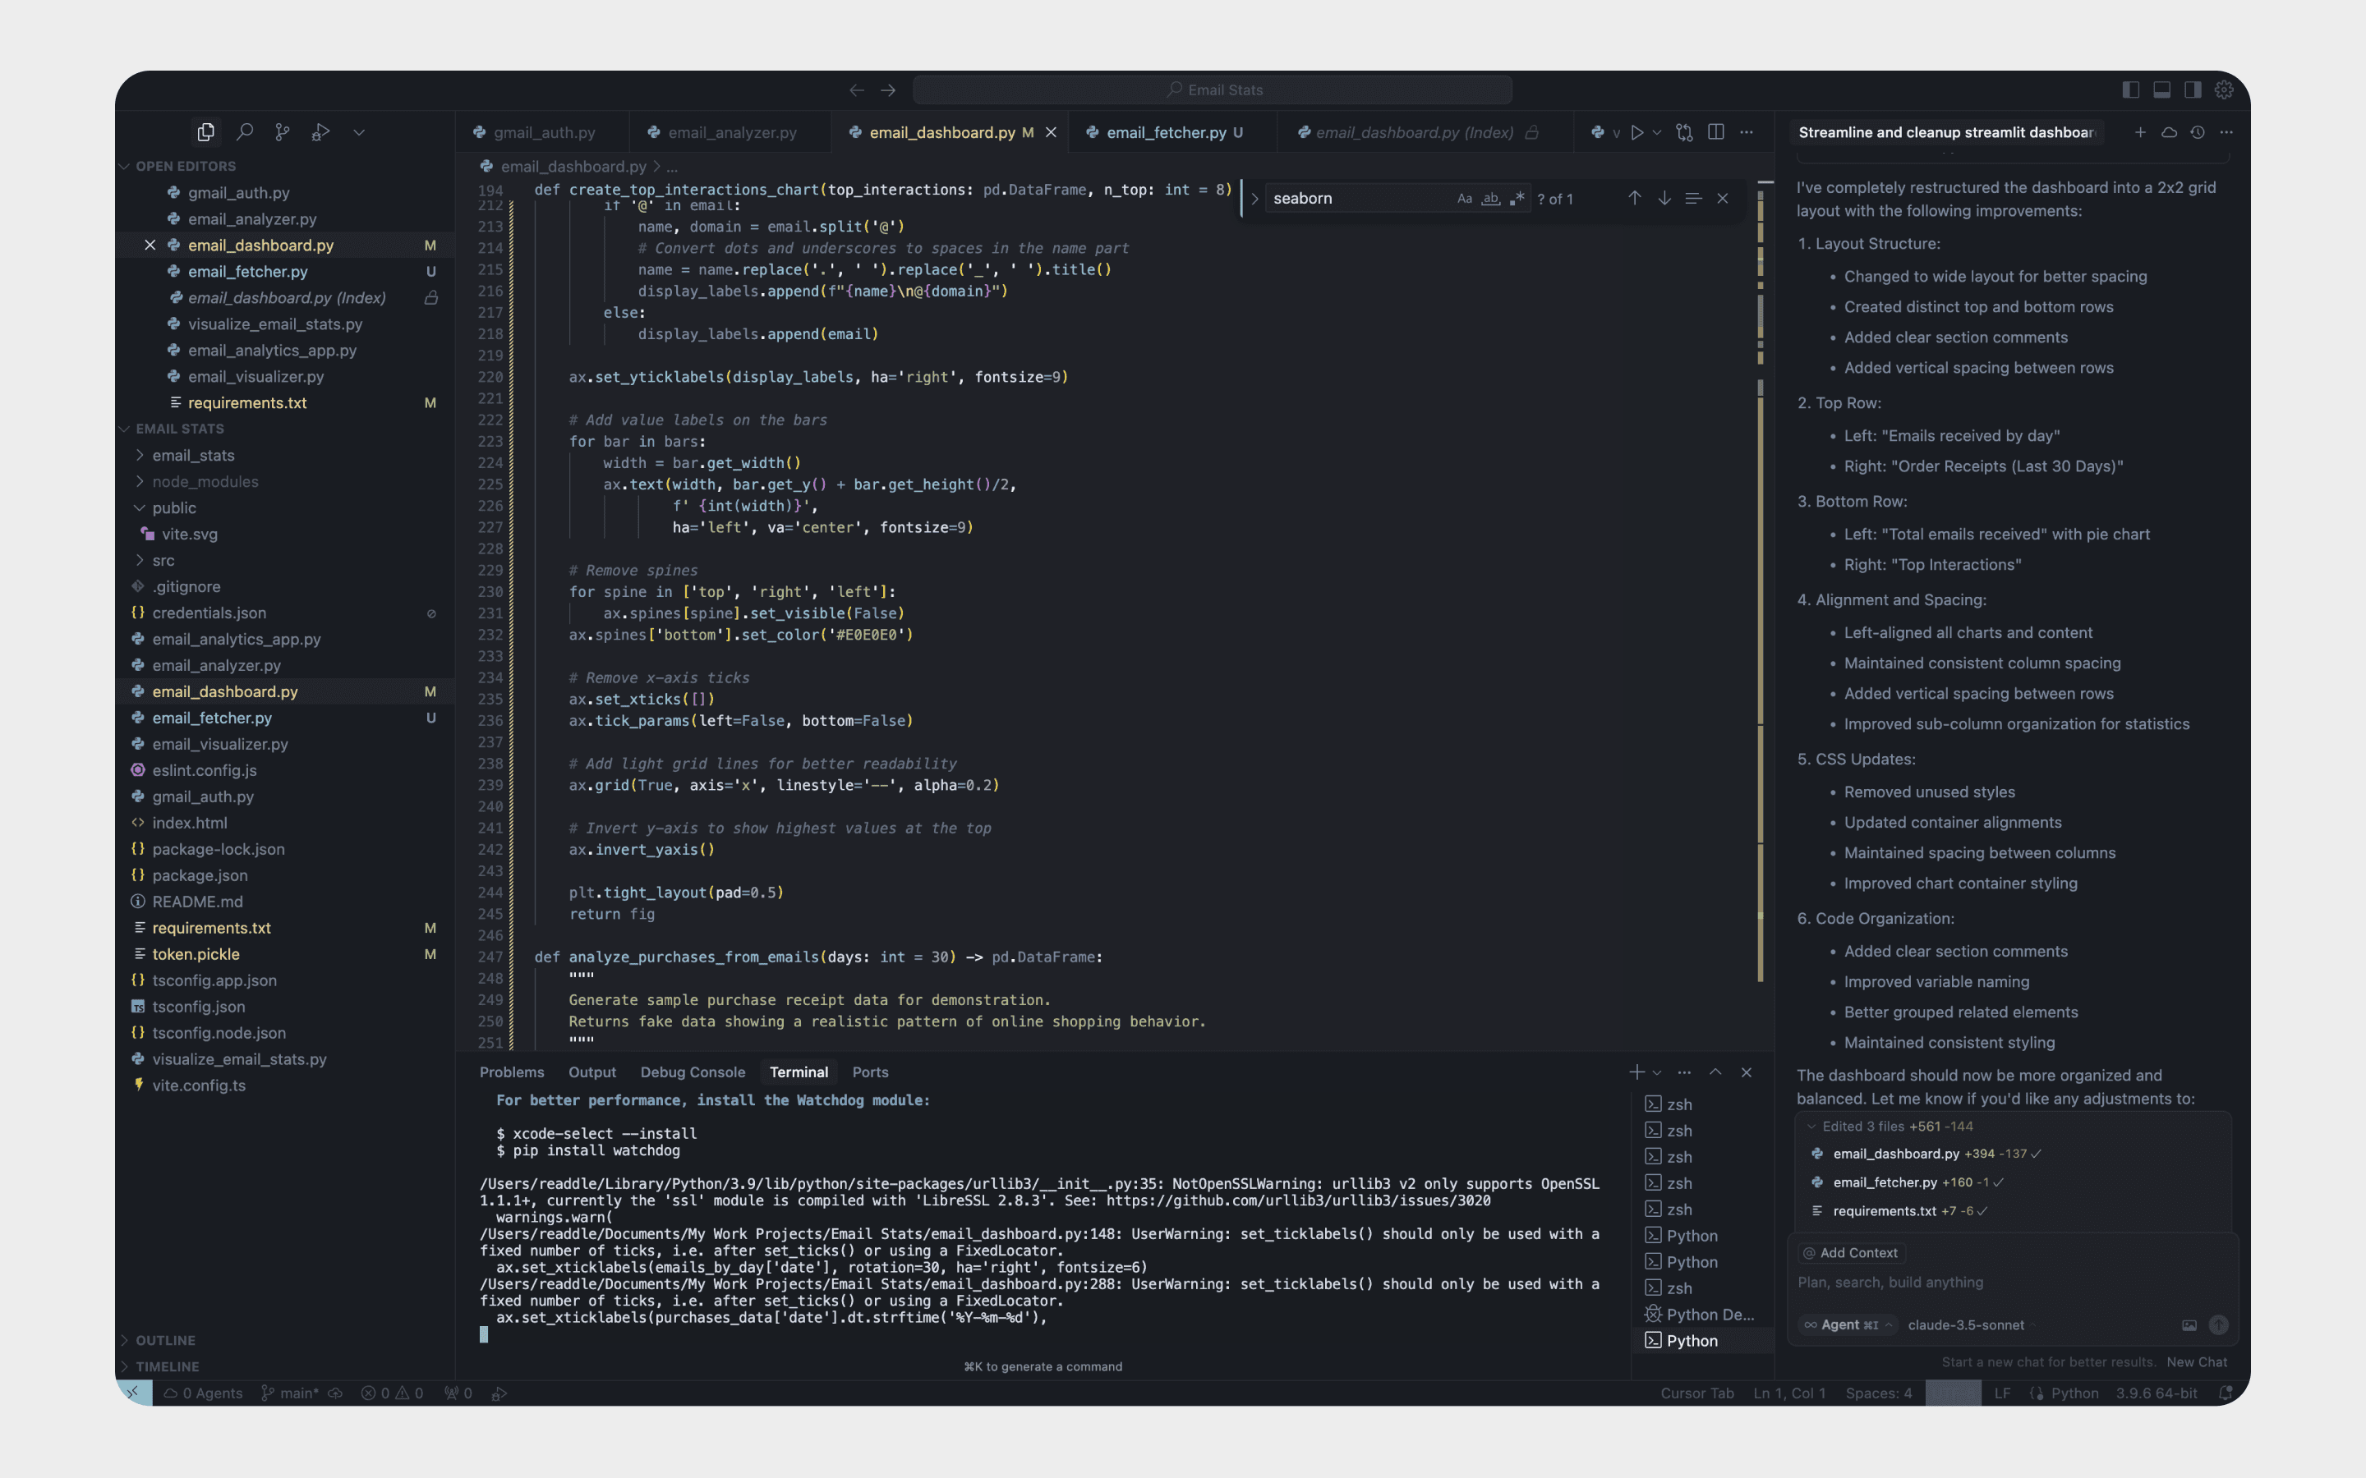2366x1478 pixels.
Task: Open background agents cloud icon in chat
Action: point(2169,132)
